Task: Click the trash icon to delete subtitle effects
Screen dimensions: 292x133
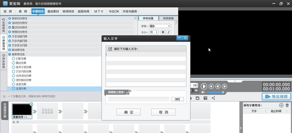Action: [287, 105]
